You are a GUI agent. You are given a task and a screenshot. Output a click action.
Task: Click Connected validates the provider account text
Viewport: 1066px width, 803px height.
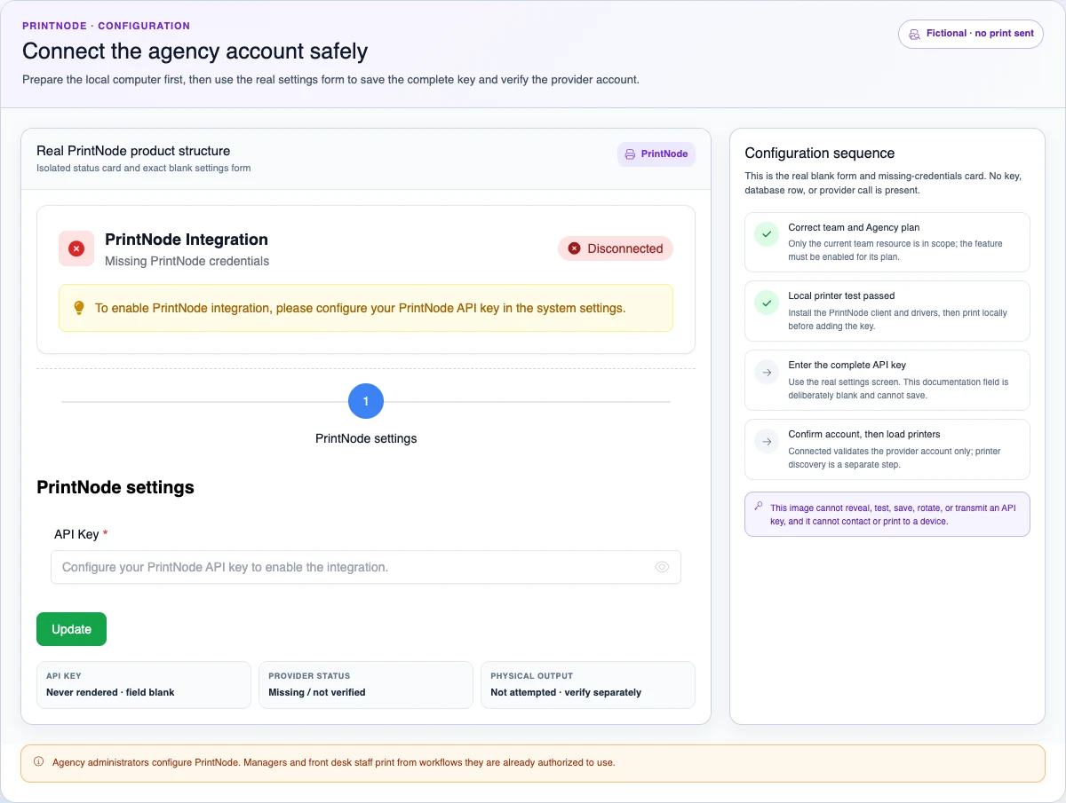coord(895,458)
